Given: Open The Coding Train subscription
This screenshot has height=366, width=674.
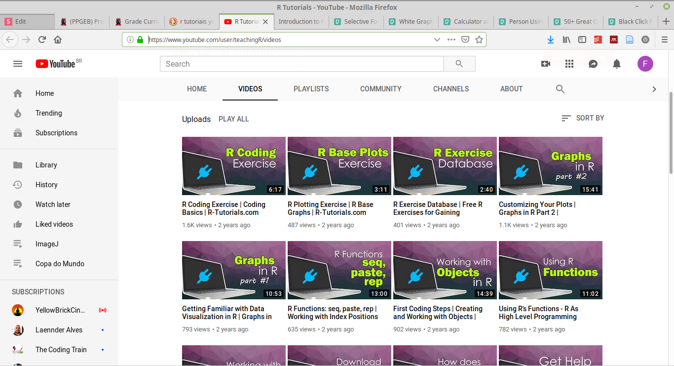Looking at the screenshot, I should (59, 350).
